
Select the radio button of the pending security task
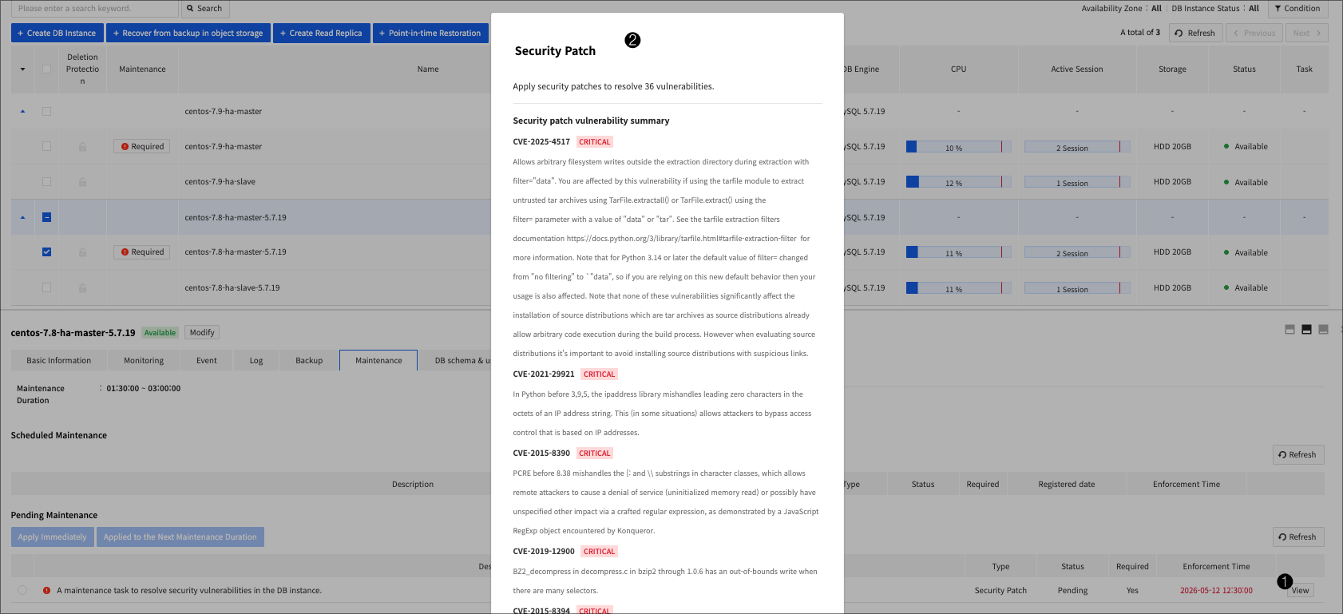[22, 591]
